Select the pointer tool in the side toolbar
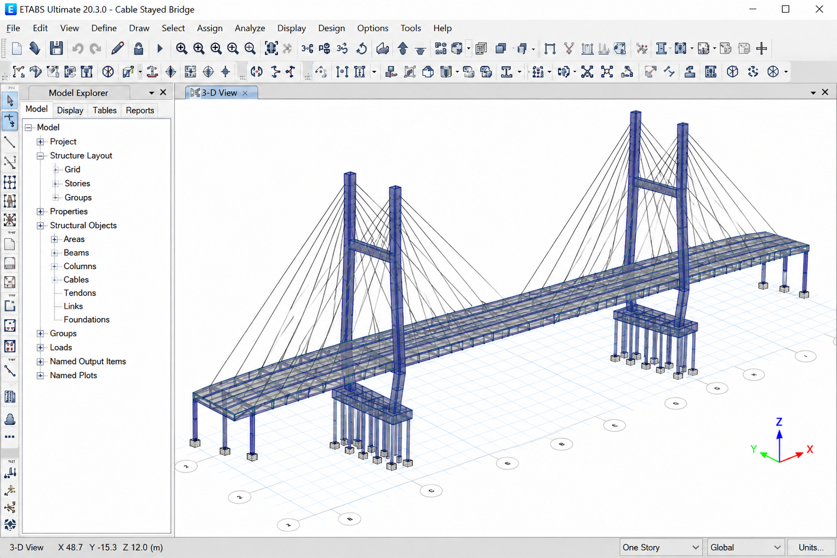Image resolution: width=837 pixels, height=558 pixels. [x=10, y=101]
